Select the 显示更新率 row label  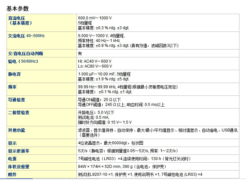click(19, 151)
